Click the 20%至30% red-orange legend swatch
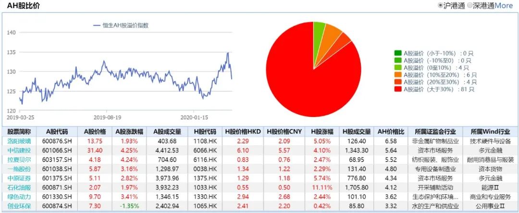This screenshot has width=519, height=213. pos(398,82)
